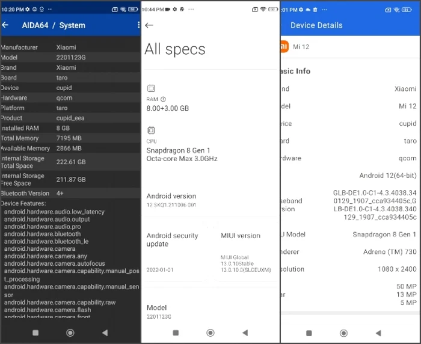Select Device Details title in blue header
This screenshot has width=421, height=344.
point(316,25)
